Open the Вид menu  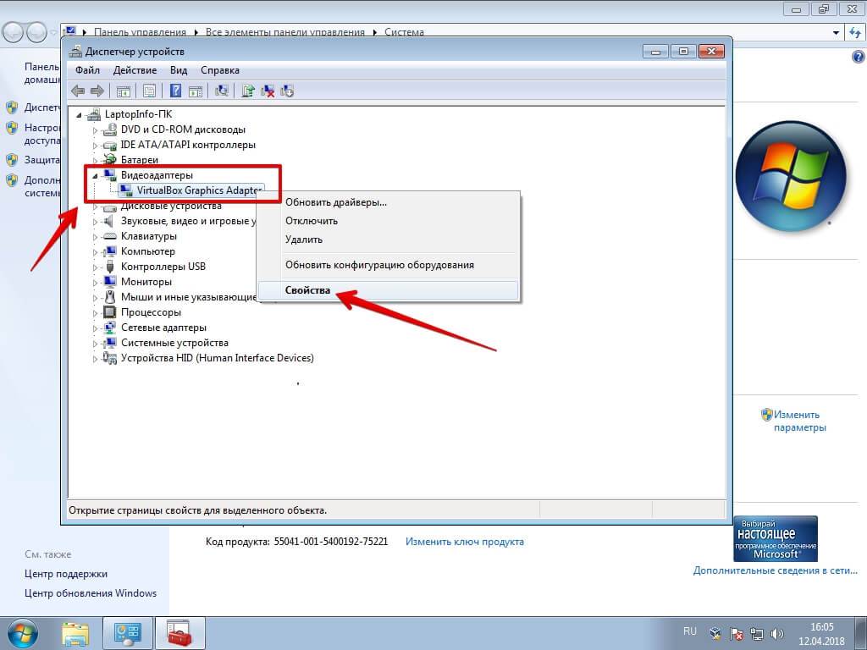[x=179, y=70]
